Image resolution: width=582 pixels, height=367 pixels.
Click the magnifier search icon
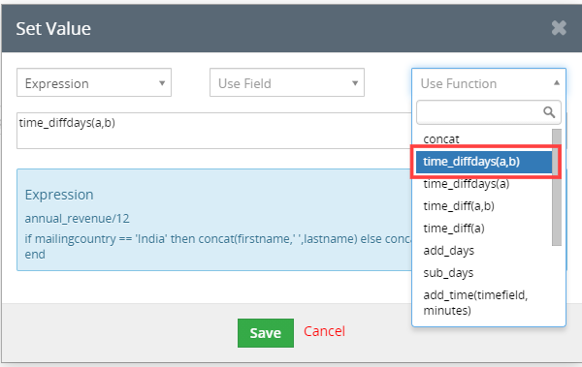pos(549,112)
